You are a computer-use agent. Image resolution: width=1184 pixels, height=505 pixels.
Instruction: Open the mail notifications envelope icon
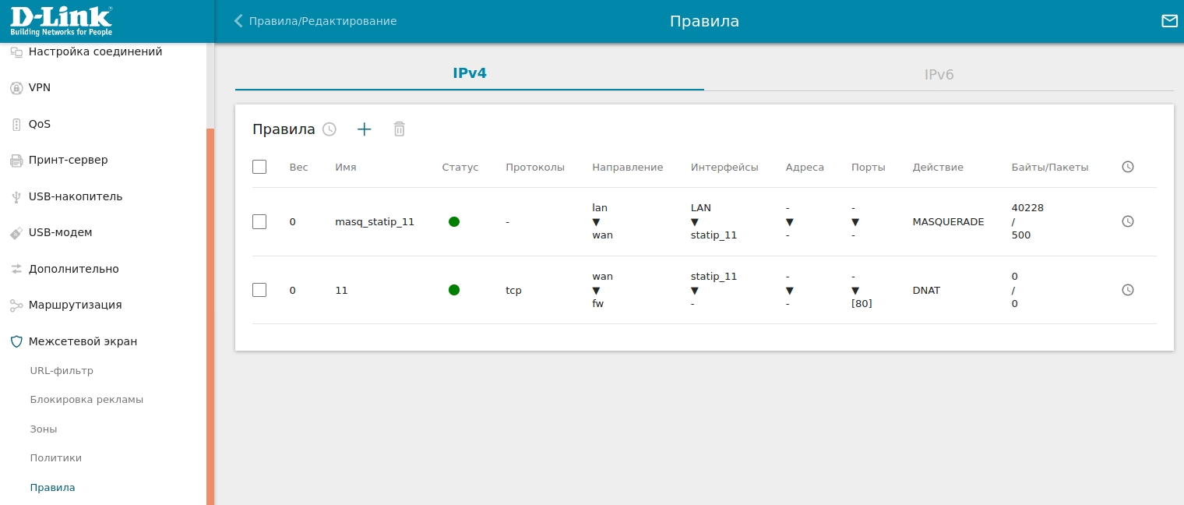[x=1169, y=21]
